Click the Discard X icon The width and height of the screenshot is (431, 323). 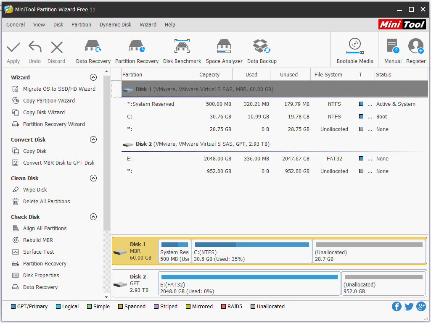coord(57,47)
